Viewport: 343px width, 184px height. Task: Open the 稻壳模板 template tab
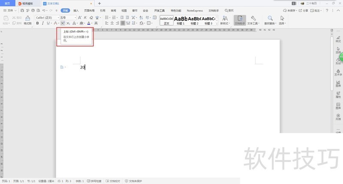coord(26,3)
